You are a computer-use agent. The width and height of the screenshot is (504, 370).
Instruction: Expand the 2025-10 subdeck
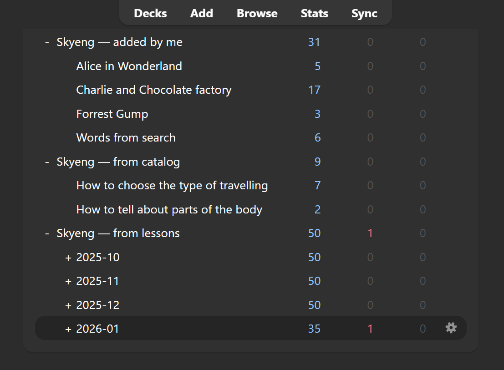coord(68,258)
